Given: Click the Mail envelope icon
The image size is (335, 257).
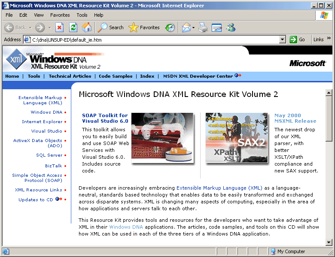Looking at the screenshot, I should click(186, 27).
